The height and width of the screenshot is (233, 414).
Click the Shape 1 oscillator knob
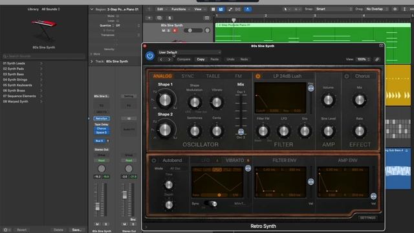[x=166, y=100]
